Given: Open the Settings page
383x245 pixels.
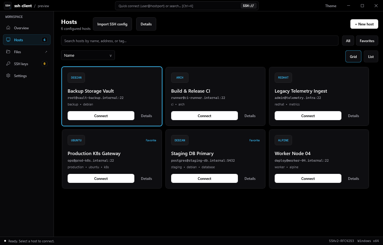Looking at the screenshot, I should [x=27, y=76].
